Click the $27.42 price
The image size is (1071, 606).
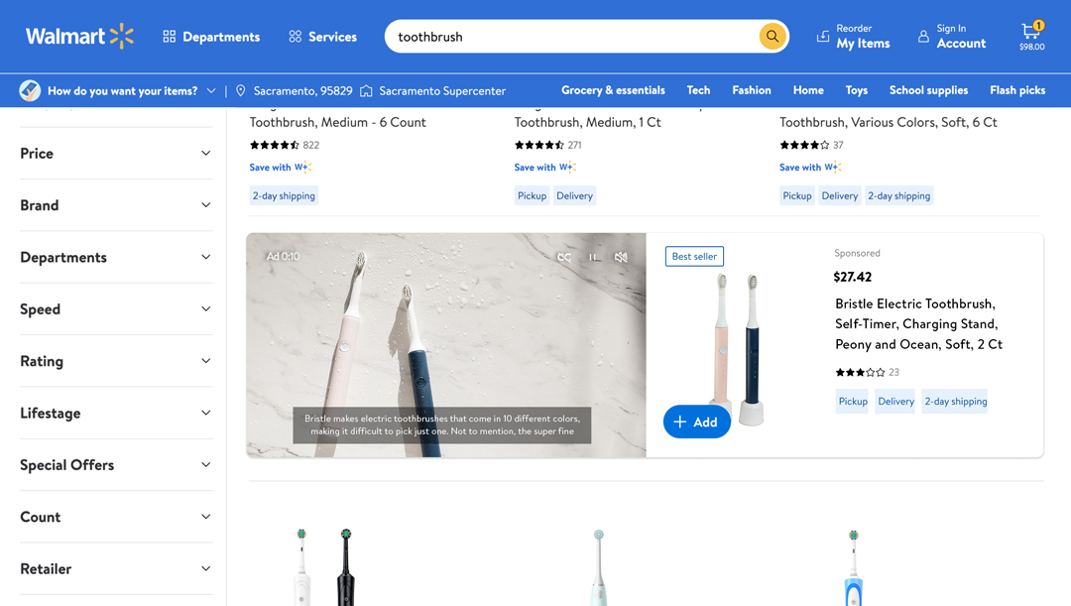click(853, 277)
